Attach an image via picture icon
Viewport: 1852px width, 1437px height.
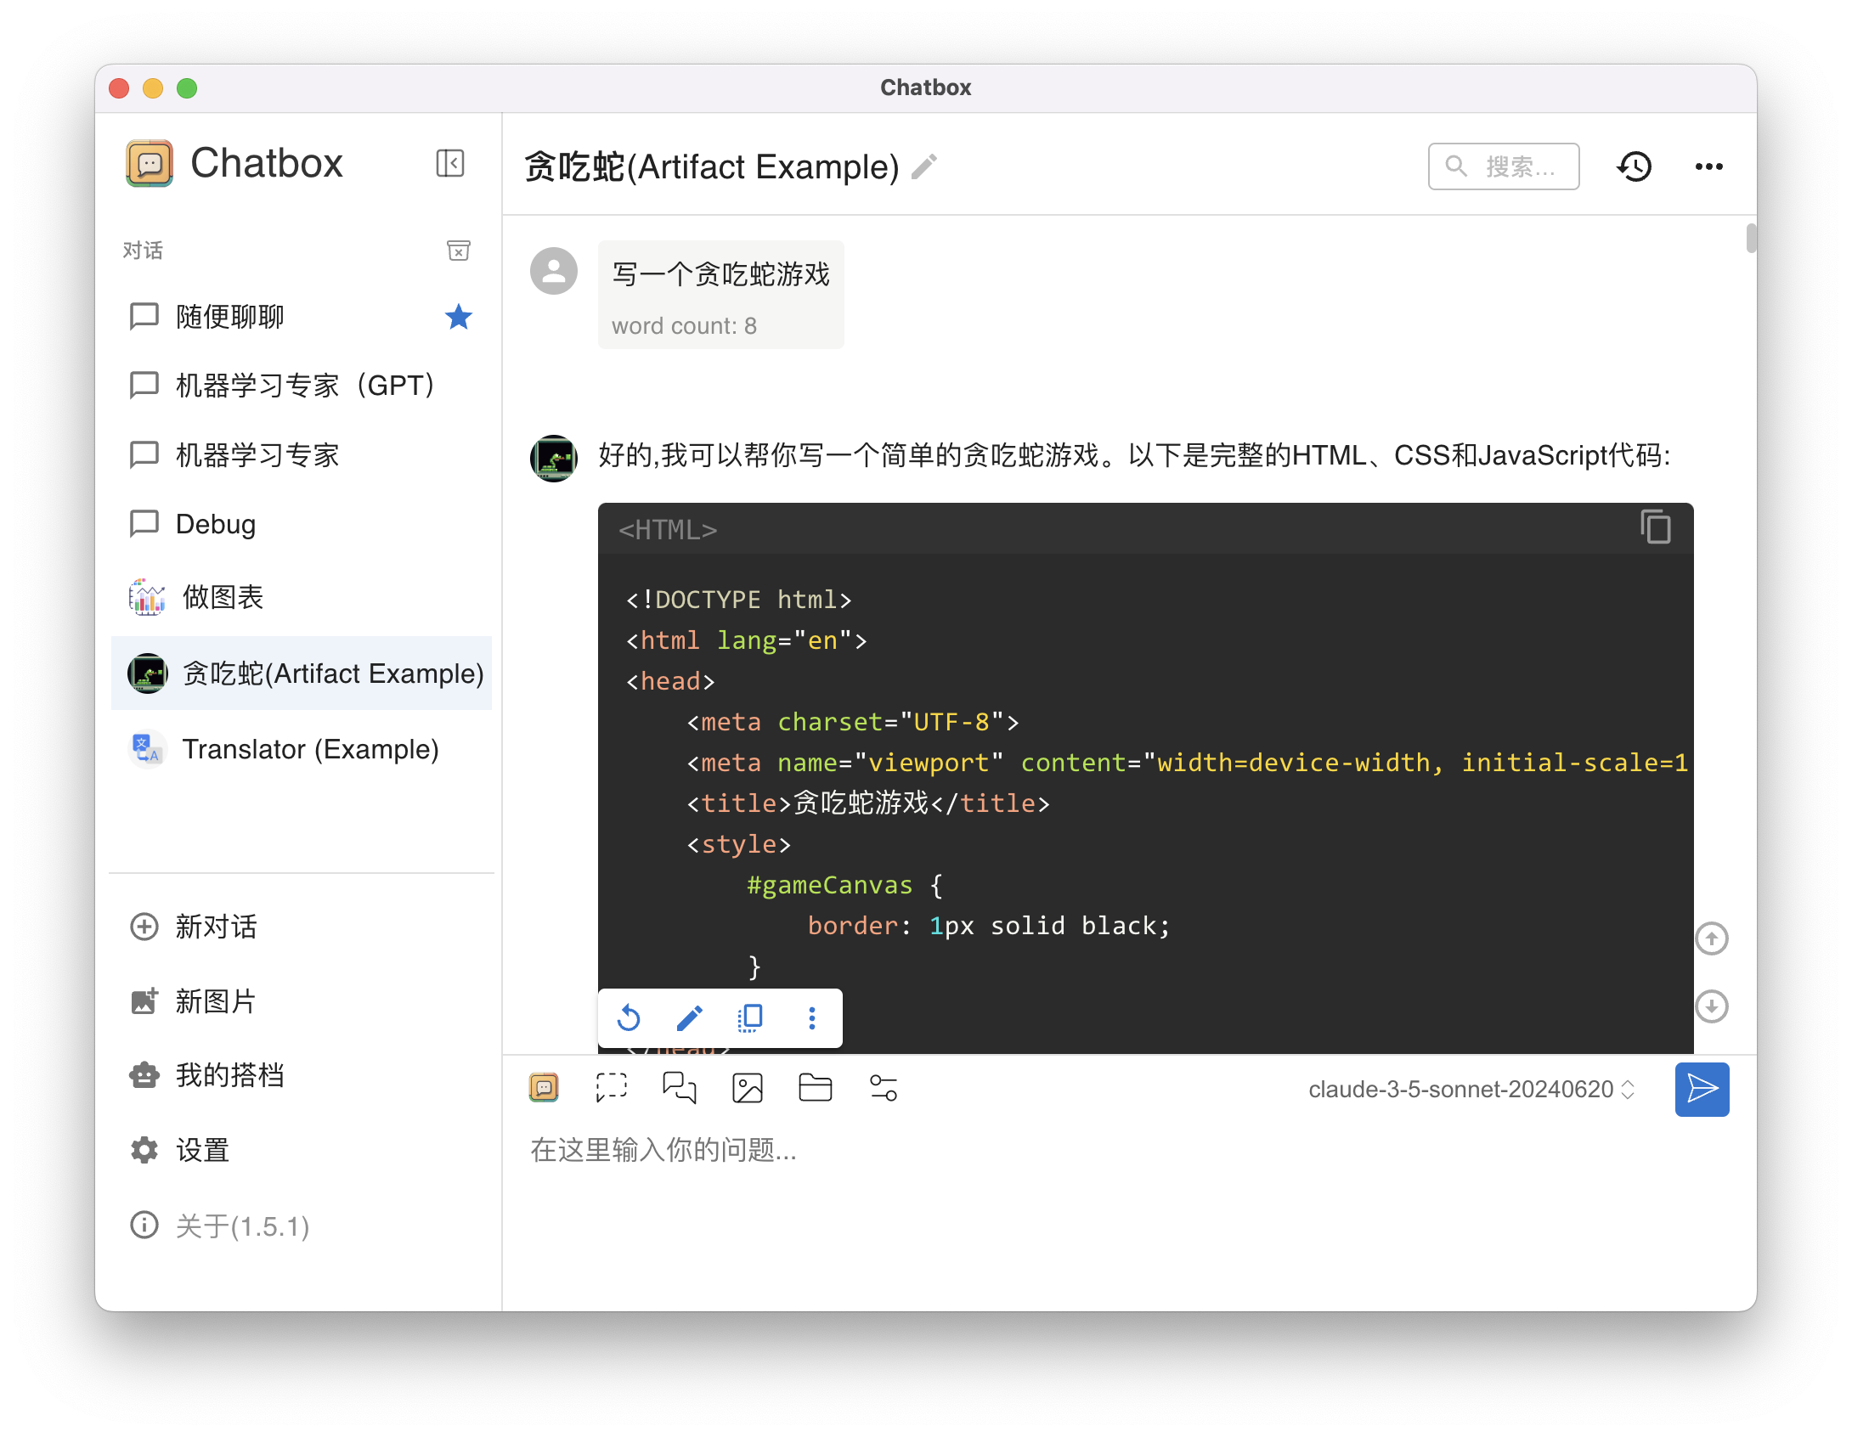point(747,1088)
